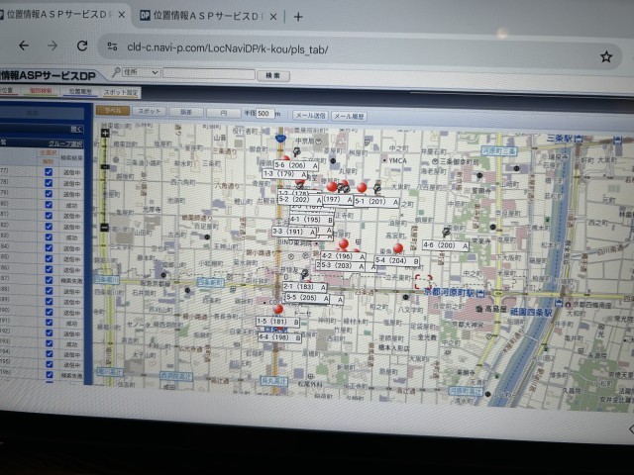634x475 pixels.
Task: Click the 検索 search button
Action: point(273,75)
